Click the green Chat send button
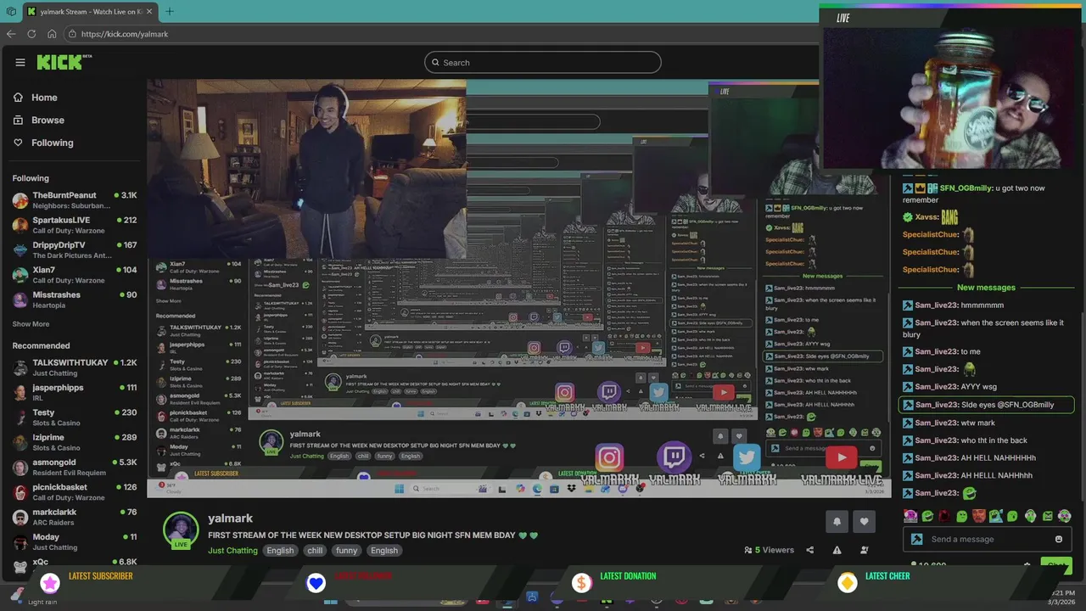This screenshot has width=1086, height=611. pos(1055,564)
